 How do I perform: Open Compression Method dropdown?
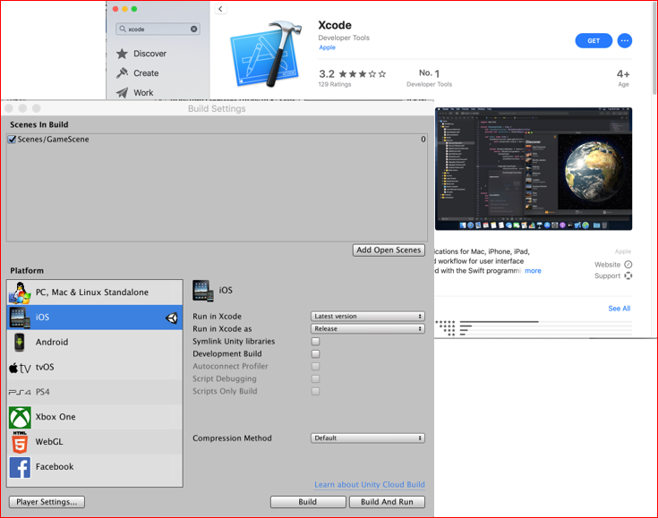click(x=368, y=437)
